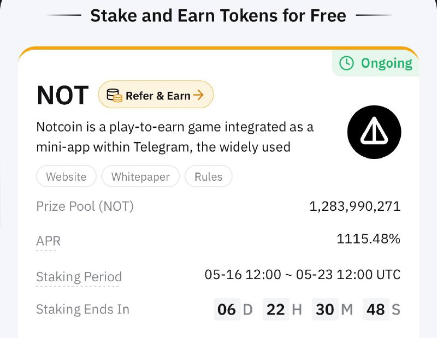This screenshot has height=338, width=437.
Task: Click the arrow icon in Refer & Earn
Action: click(198, 95)
